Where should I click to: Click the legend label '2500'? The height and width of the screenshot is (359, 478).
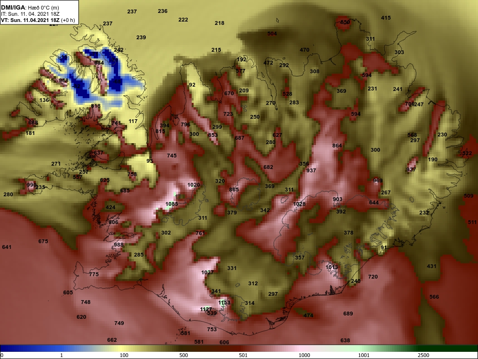pyautogui.click(x=424, y=355)
